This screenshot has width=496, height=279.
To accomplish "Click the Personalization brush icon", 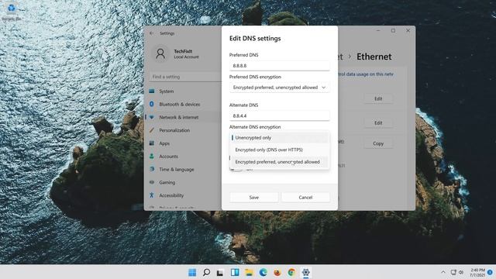I will (x=152, y=130).
